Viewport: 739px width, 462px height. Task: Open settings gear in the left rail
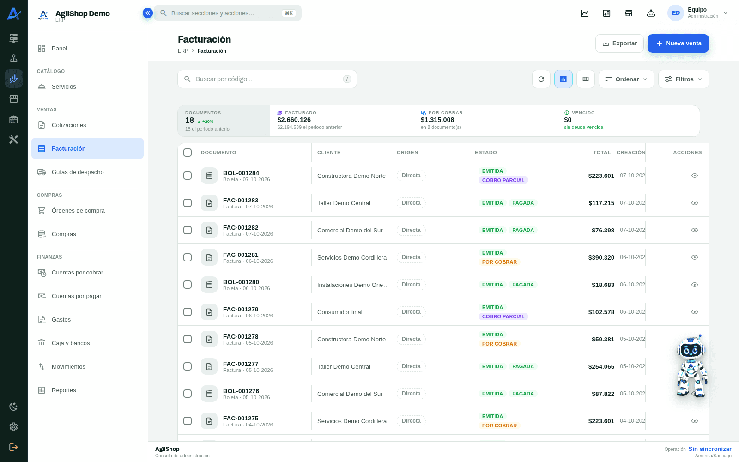(14, 427)
